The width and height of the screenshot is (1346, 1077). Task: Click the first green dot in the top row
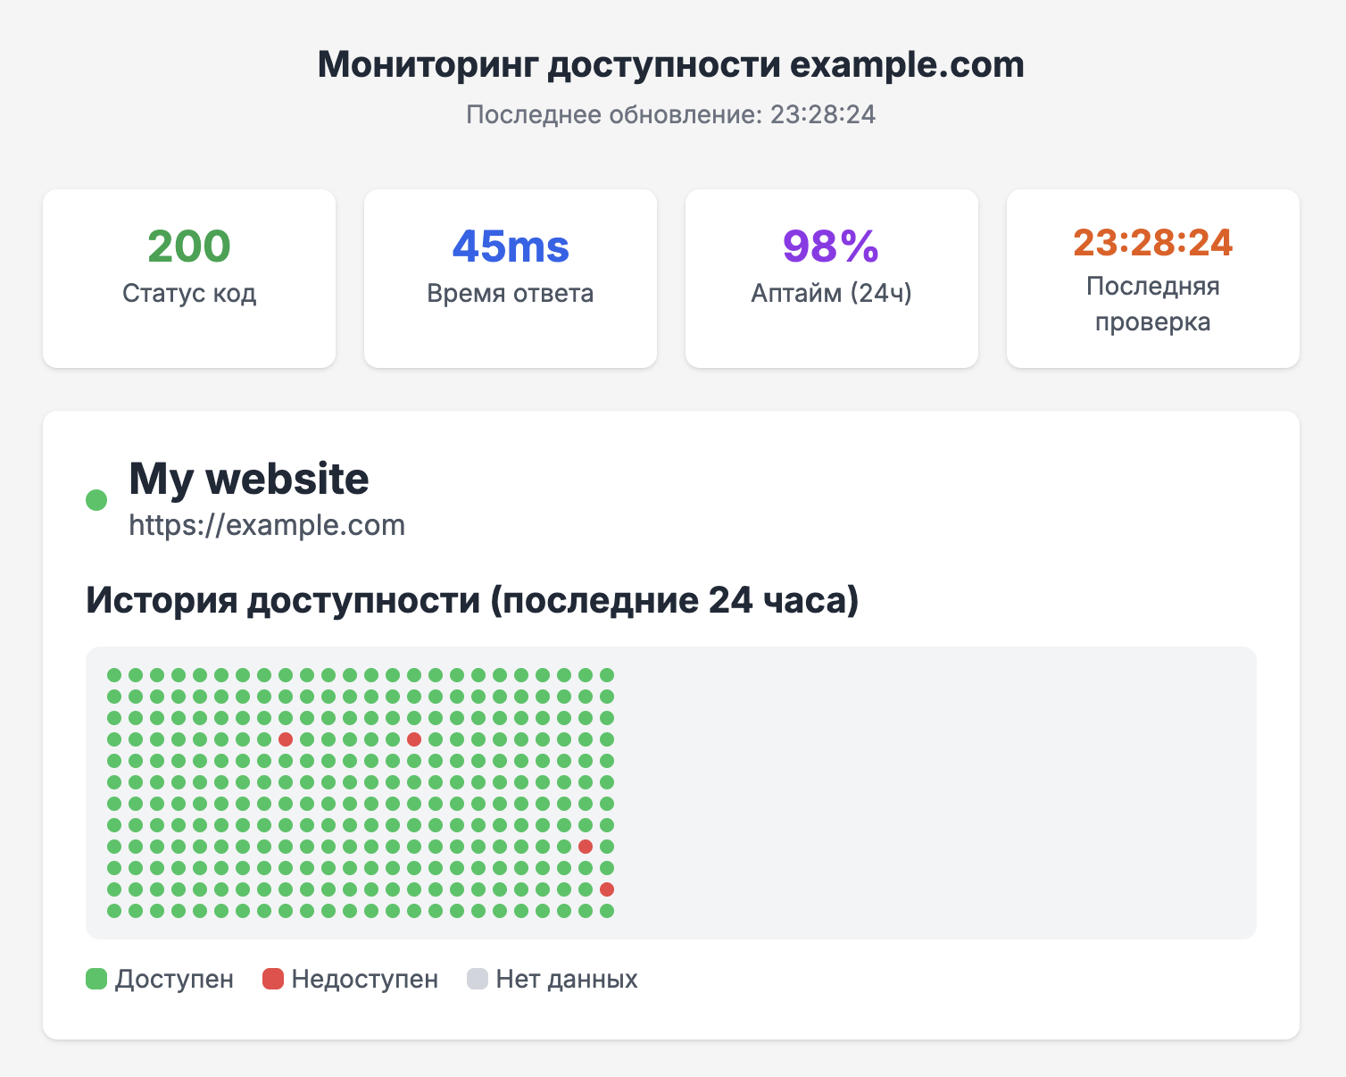[114, 675]
